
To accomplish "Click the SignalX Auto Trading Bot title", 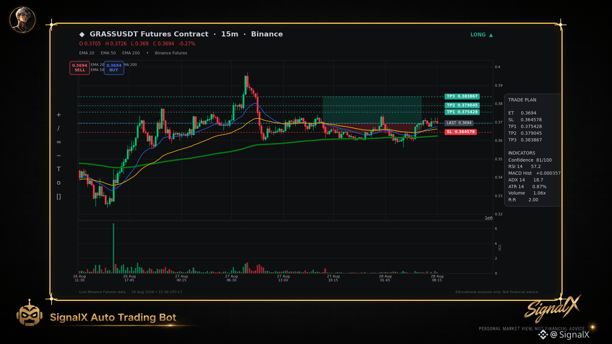I will point(113,317).
